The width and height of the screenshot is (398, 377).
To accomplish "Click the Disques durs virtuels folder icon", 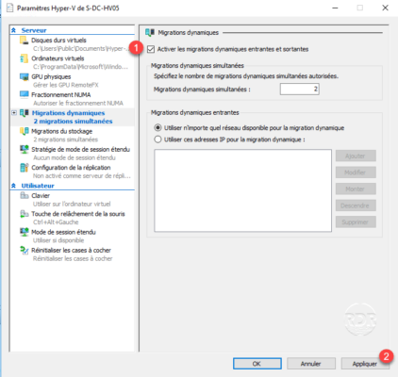I will click(x=25, y=41).
